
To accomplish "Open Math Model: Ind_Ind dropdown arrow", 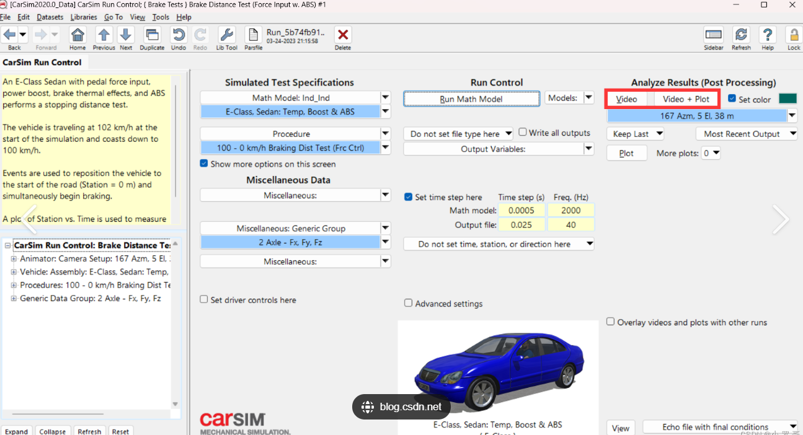I will 386,98.
